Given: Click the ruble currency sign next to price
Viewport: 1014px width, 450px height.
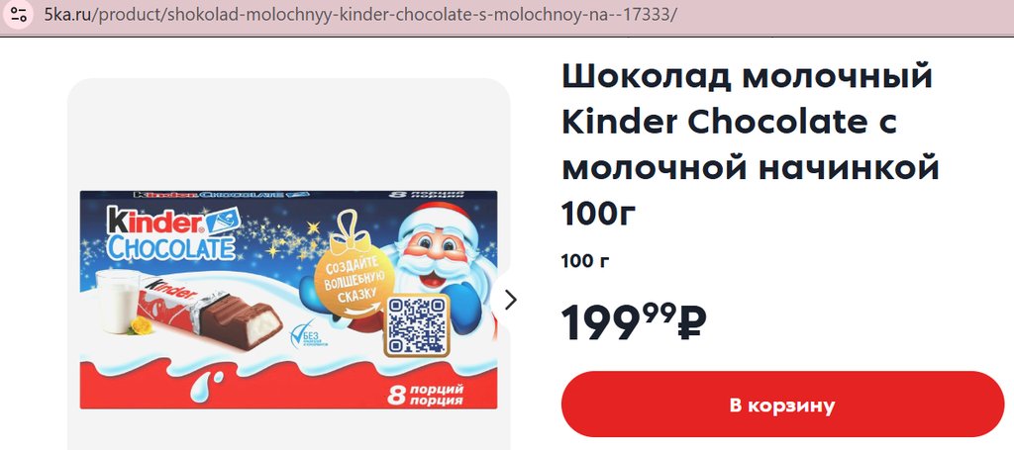Looking at the screenshot, I should tap(692, 321).
